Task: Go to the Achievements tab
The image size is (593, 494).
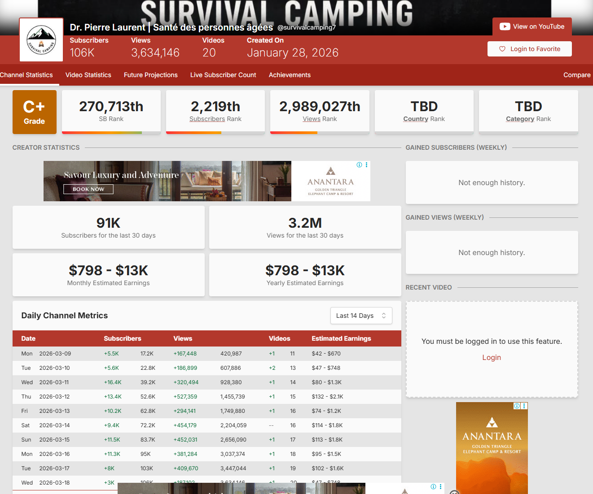Action: (290, 75)
